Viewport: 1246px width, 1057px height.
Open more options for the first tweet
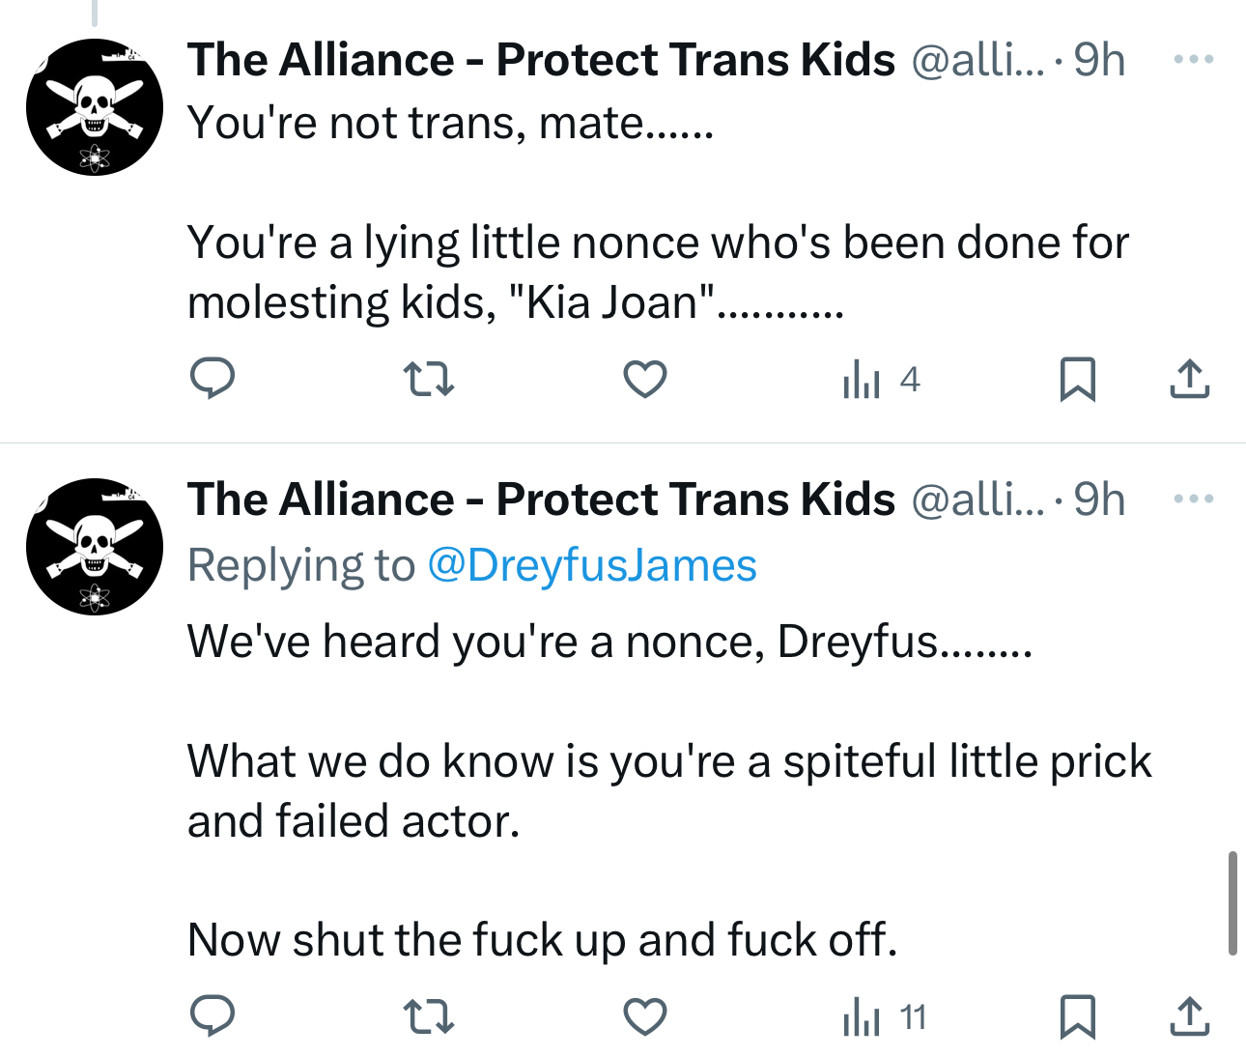(x=1193, y=60)
